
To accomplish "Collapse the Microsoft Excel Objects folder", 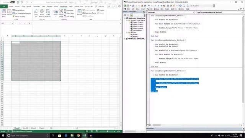I will (x=127, y=20).
